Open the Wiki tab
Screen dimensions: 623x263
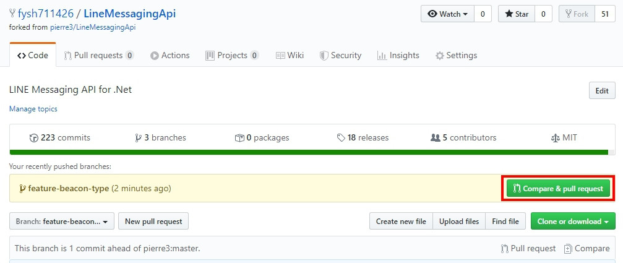click(x=290, y=55)
